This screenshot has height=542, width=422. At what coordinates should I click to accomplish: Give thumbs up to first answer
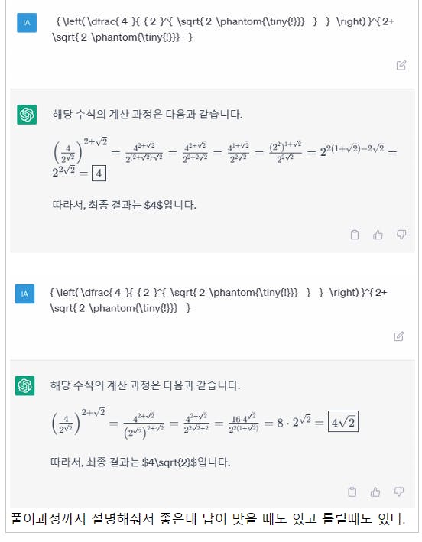[378, 235]
